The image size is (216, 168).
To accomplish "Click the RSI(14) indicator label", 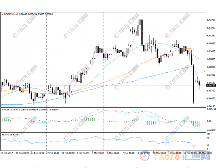I will (x=5, y=135).
